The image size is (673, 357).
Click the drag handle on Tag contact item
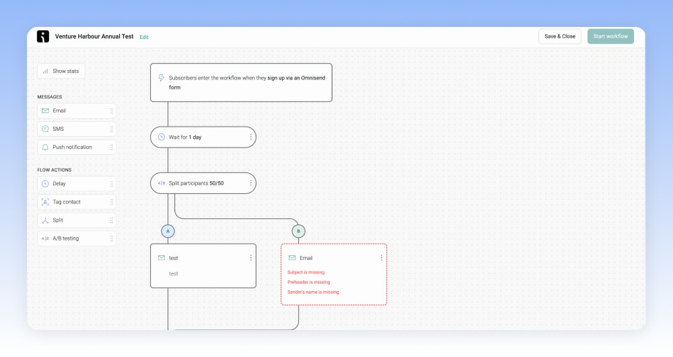[x=112, y=202]
